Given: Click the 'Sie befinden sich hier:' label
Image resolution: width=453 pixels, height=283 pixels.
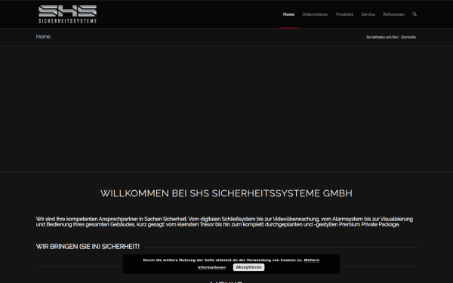Looking at the screenshot, I should point(383,37).
